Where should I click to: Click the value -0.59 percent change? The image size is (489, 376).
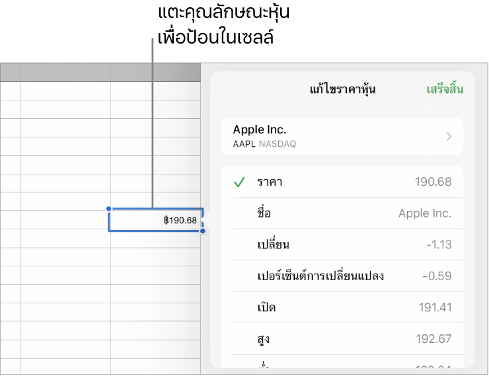click(437, 276)
